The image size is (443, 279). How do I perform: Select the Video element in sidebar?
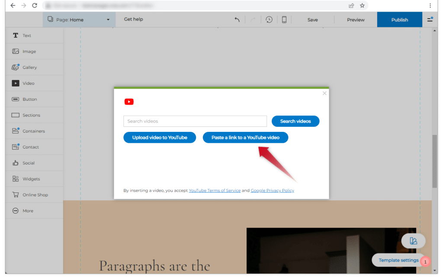click(28, 83)
